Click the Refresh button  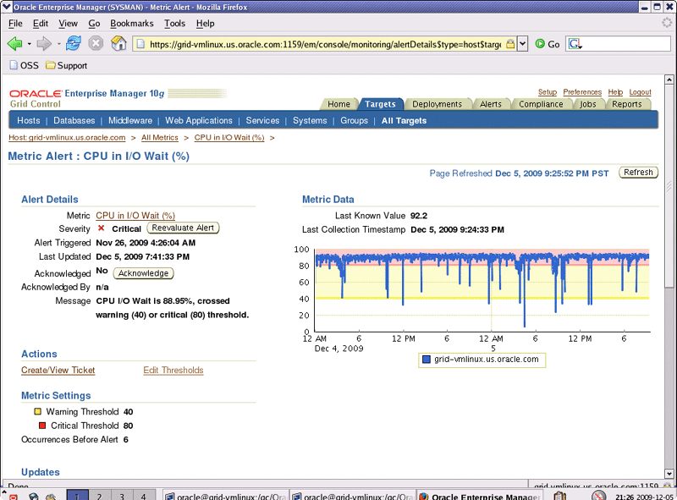(x=638, y=173)
